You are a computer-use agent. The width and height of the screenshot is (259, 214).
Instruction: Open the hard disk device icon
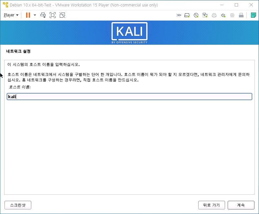point(187,15)
